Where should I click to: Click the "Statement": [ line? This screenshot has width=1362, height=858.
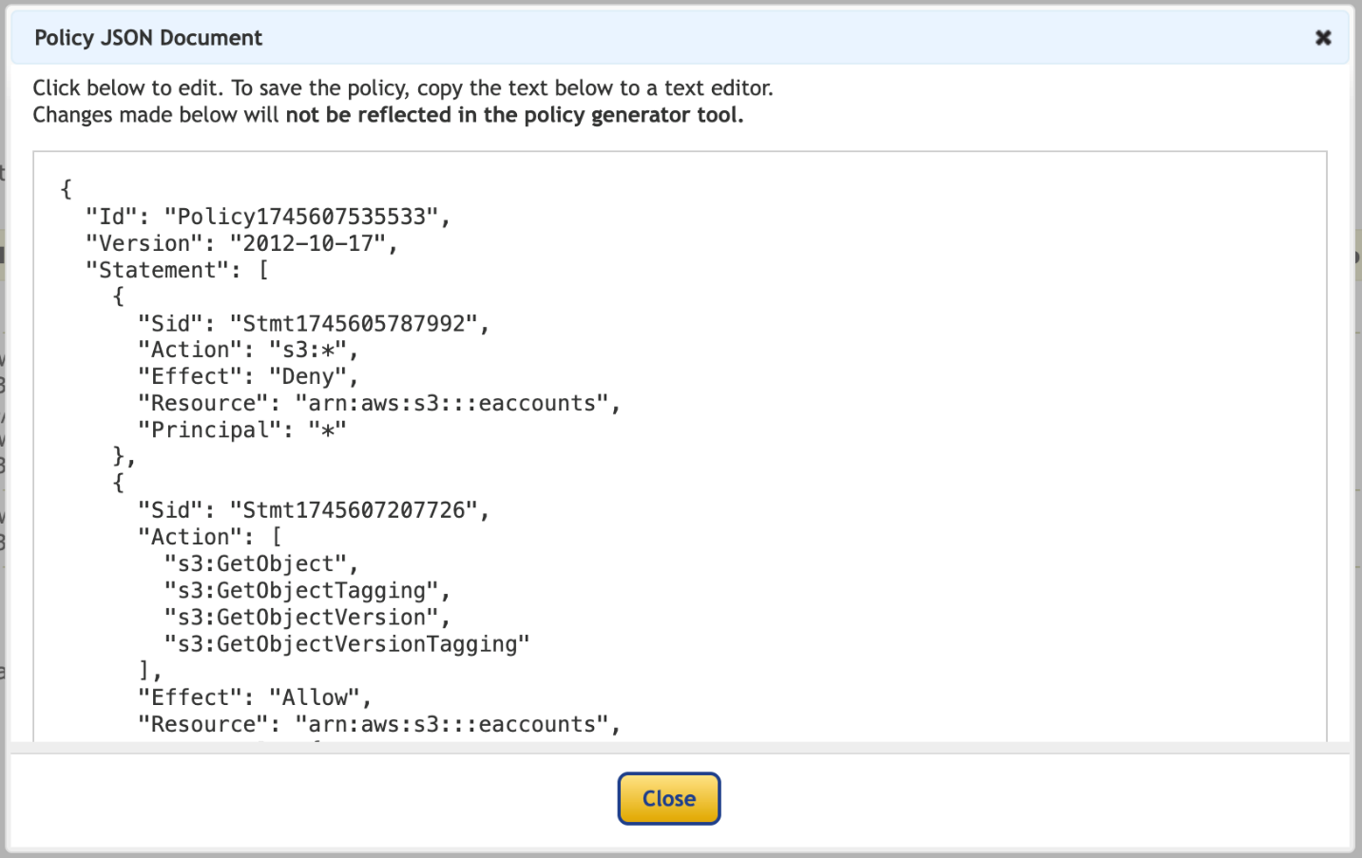(177, 270)
